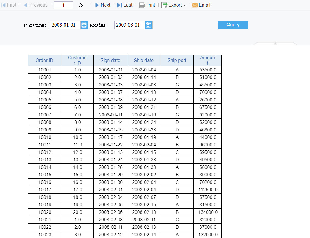
Task: Click amount cell 70600.0
Action: (208, 92)
